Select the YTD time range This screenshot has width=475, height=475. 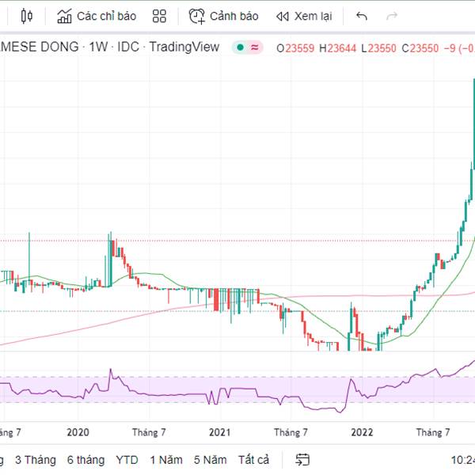(127, 460)
